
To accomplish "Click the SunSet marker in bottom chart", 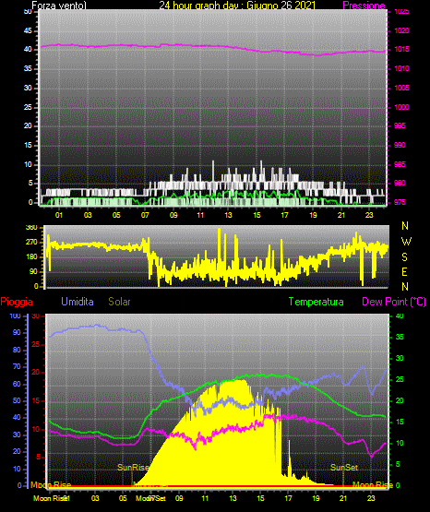I will [344, 468].
